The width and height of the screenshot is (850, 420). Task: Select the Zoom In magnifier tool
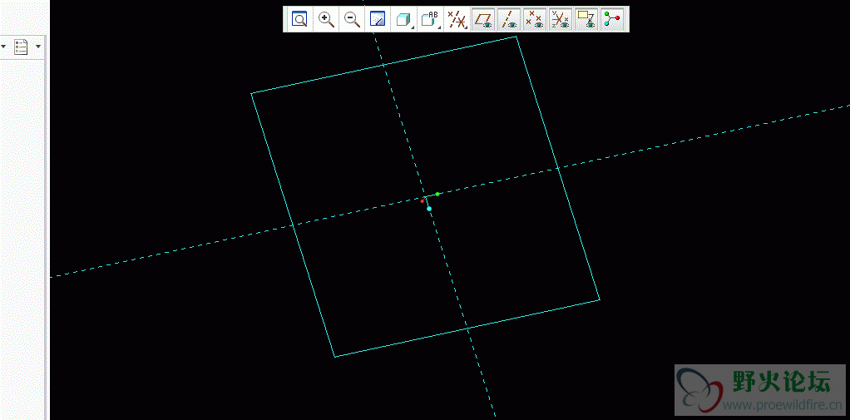pos(326,19)
